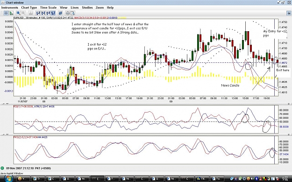Select the first blue line-drawing tool
The image size is (292, 182).
pyautogui.click(x=38, y=13)
